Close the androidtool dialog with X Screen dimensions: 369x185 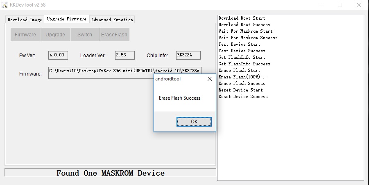pos(210,79)
